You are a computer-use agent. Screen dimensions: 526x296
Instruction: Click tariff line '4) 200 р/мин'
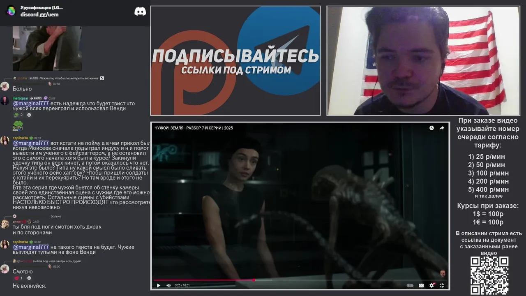488,181
